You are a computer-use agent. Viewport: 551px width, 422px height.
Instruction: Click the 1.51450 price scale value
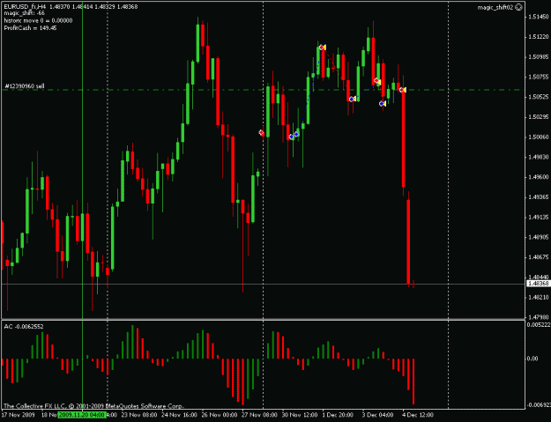point(539,17)
